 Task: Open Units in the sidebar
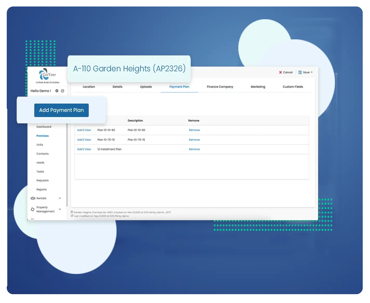(40, 145)
